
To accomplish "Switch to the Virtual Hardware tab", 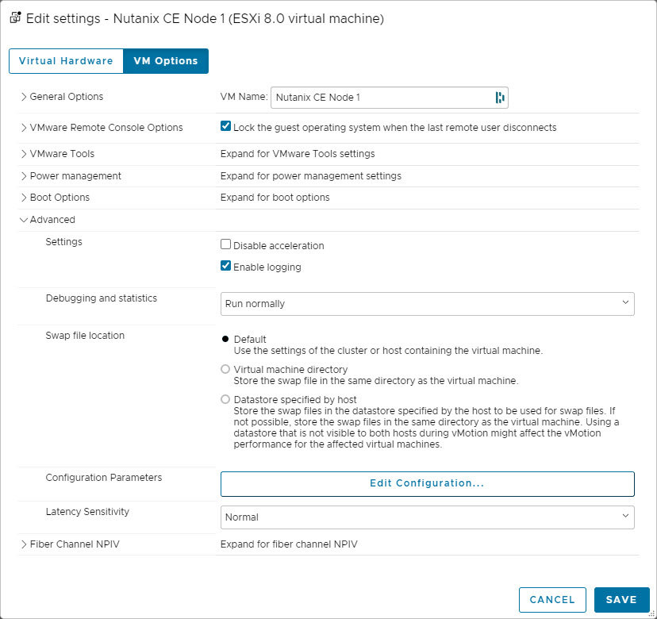I will [x=66, y=61].
